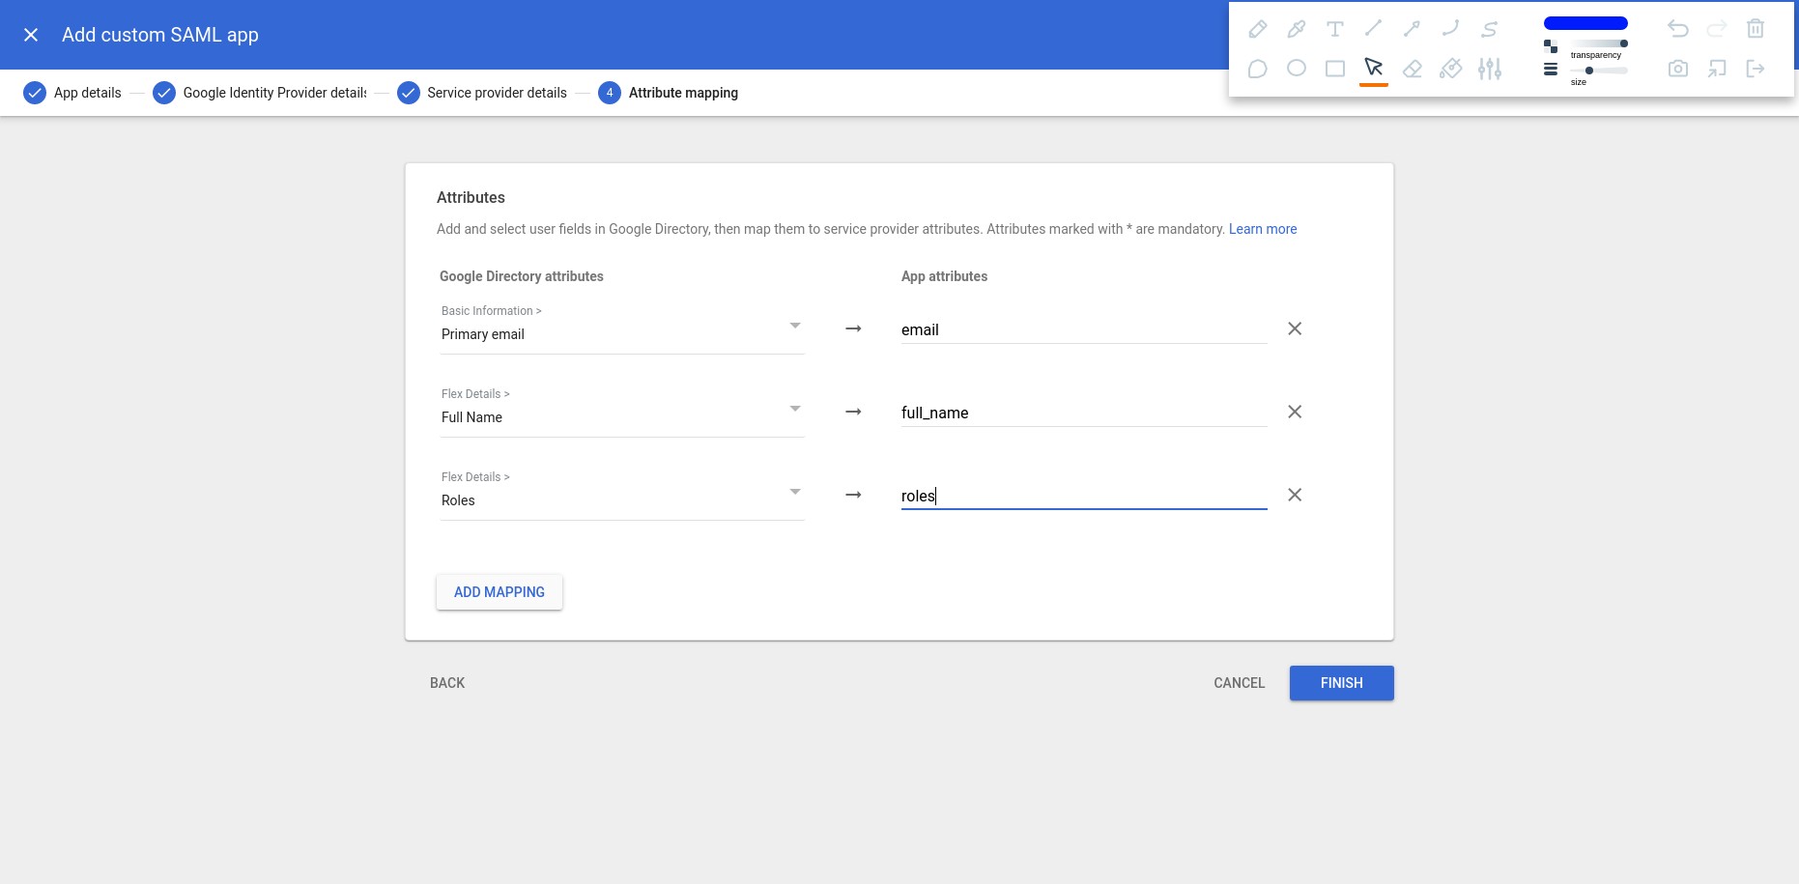This screenshot has height=884, width=1799.
Task: Select the highlighter marker tool
Action: click(1296, 29)
